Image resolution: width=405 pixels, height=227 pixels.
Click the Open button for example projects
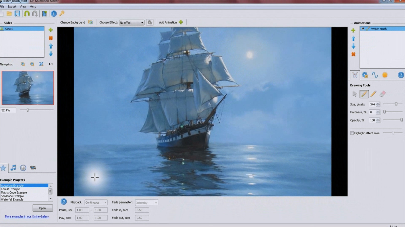(x=42, y=208)
